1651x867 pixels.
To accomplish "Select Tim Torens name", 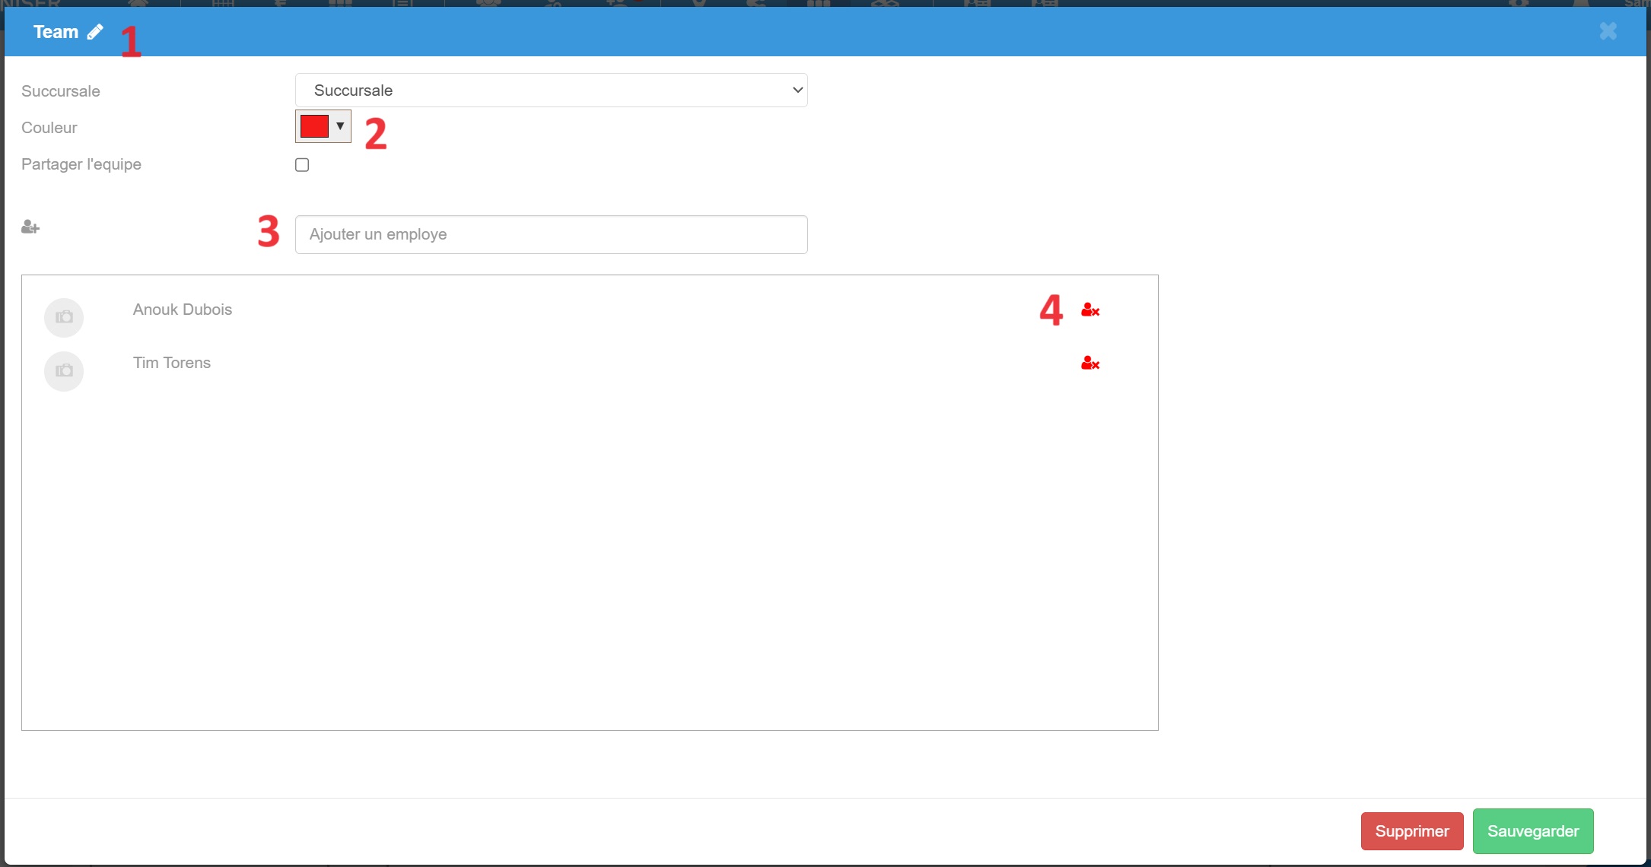I will (172, 363).
